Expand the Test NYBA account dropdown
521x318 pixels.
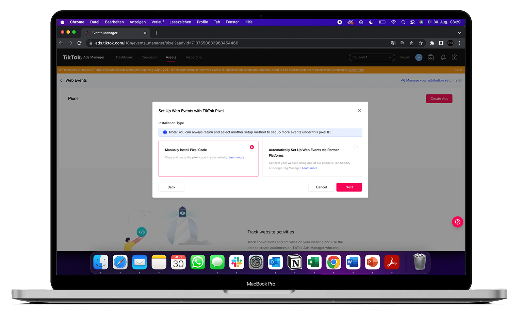point(372,57)
